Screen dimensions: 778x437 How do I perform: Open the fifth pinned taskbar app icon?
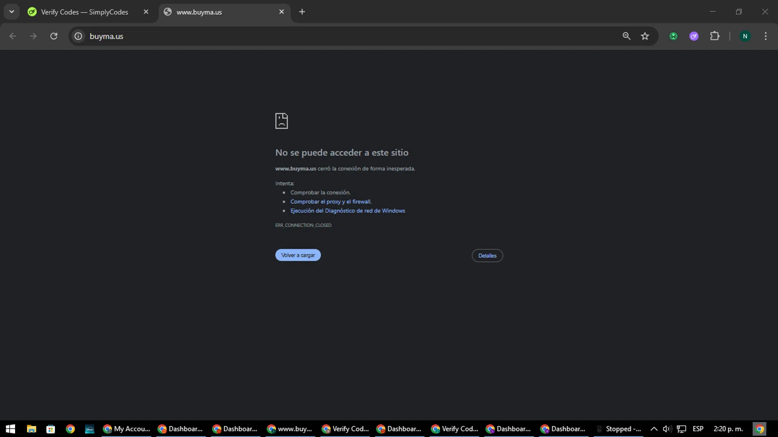(x=89, y=429)
